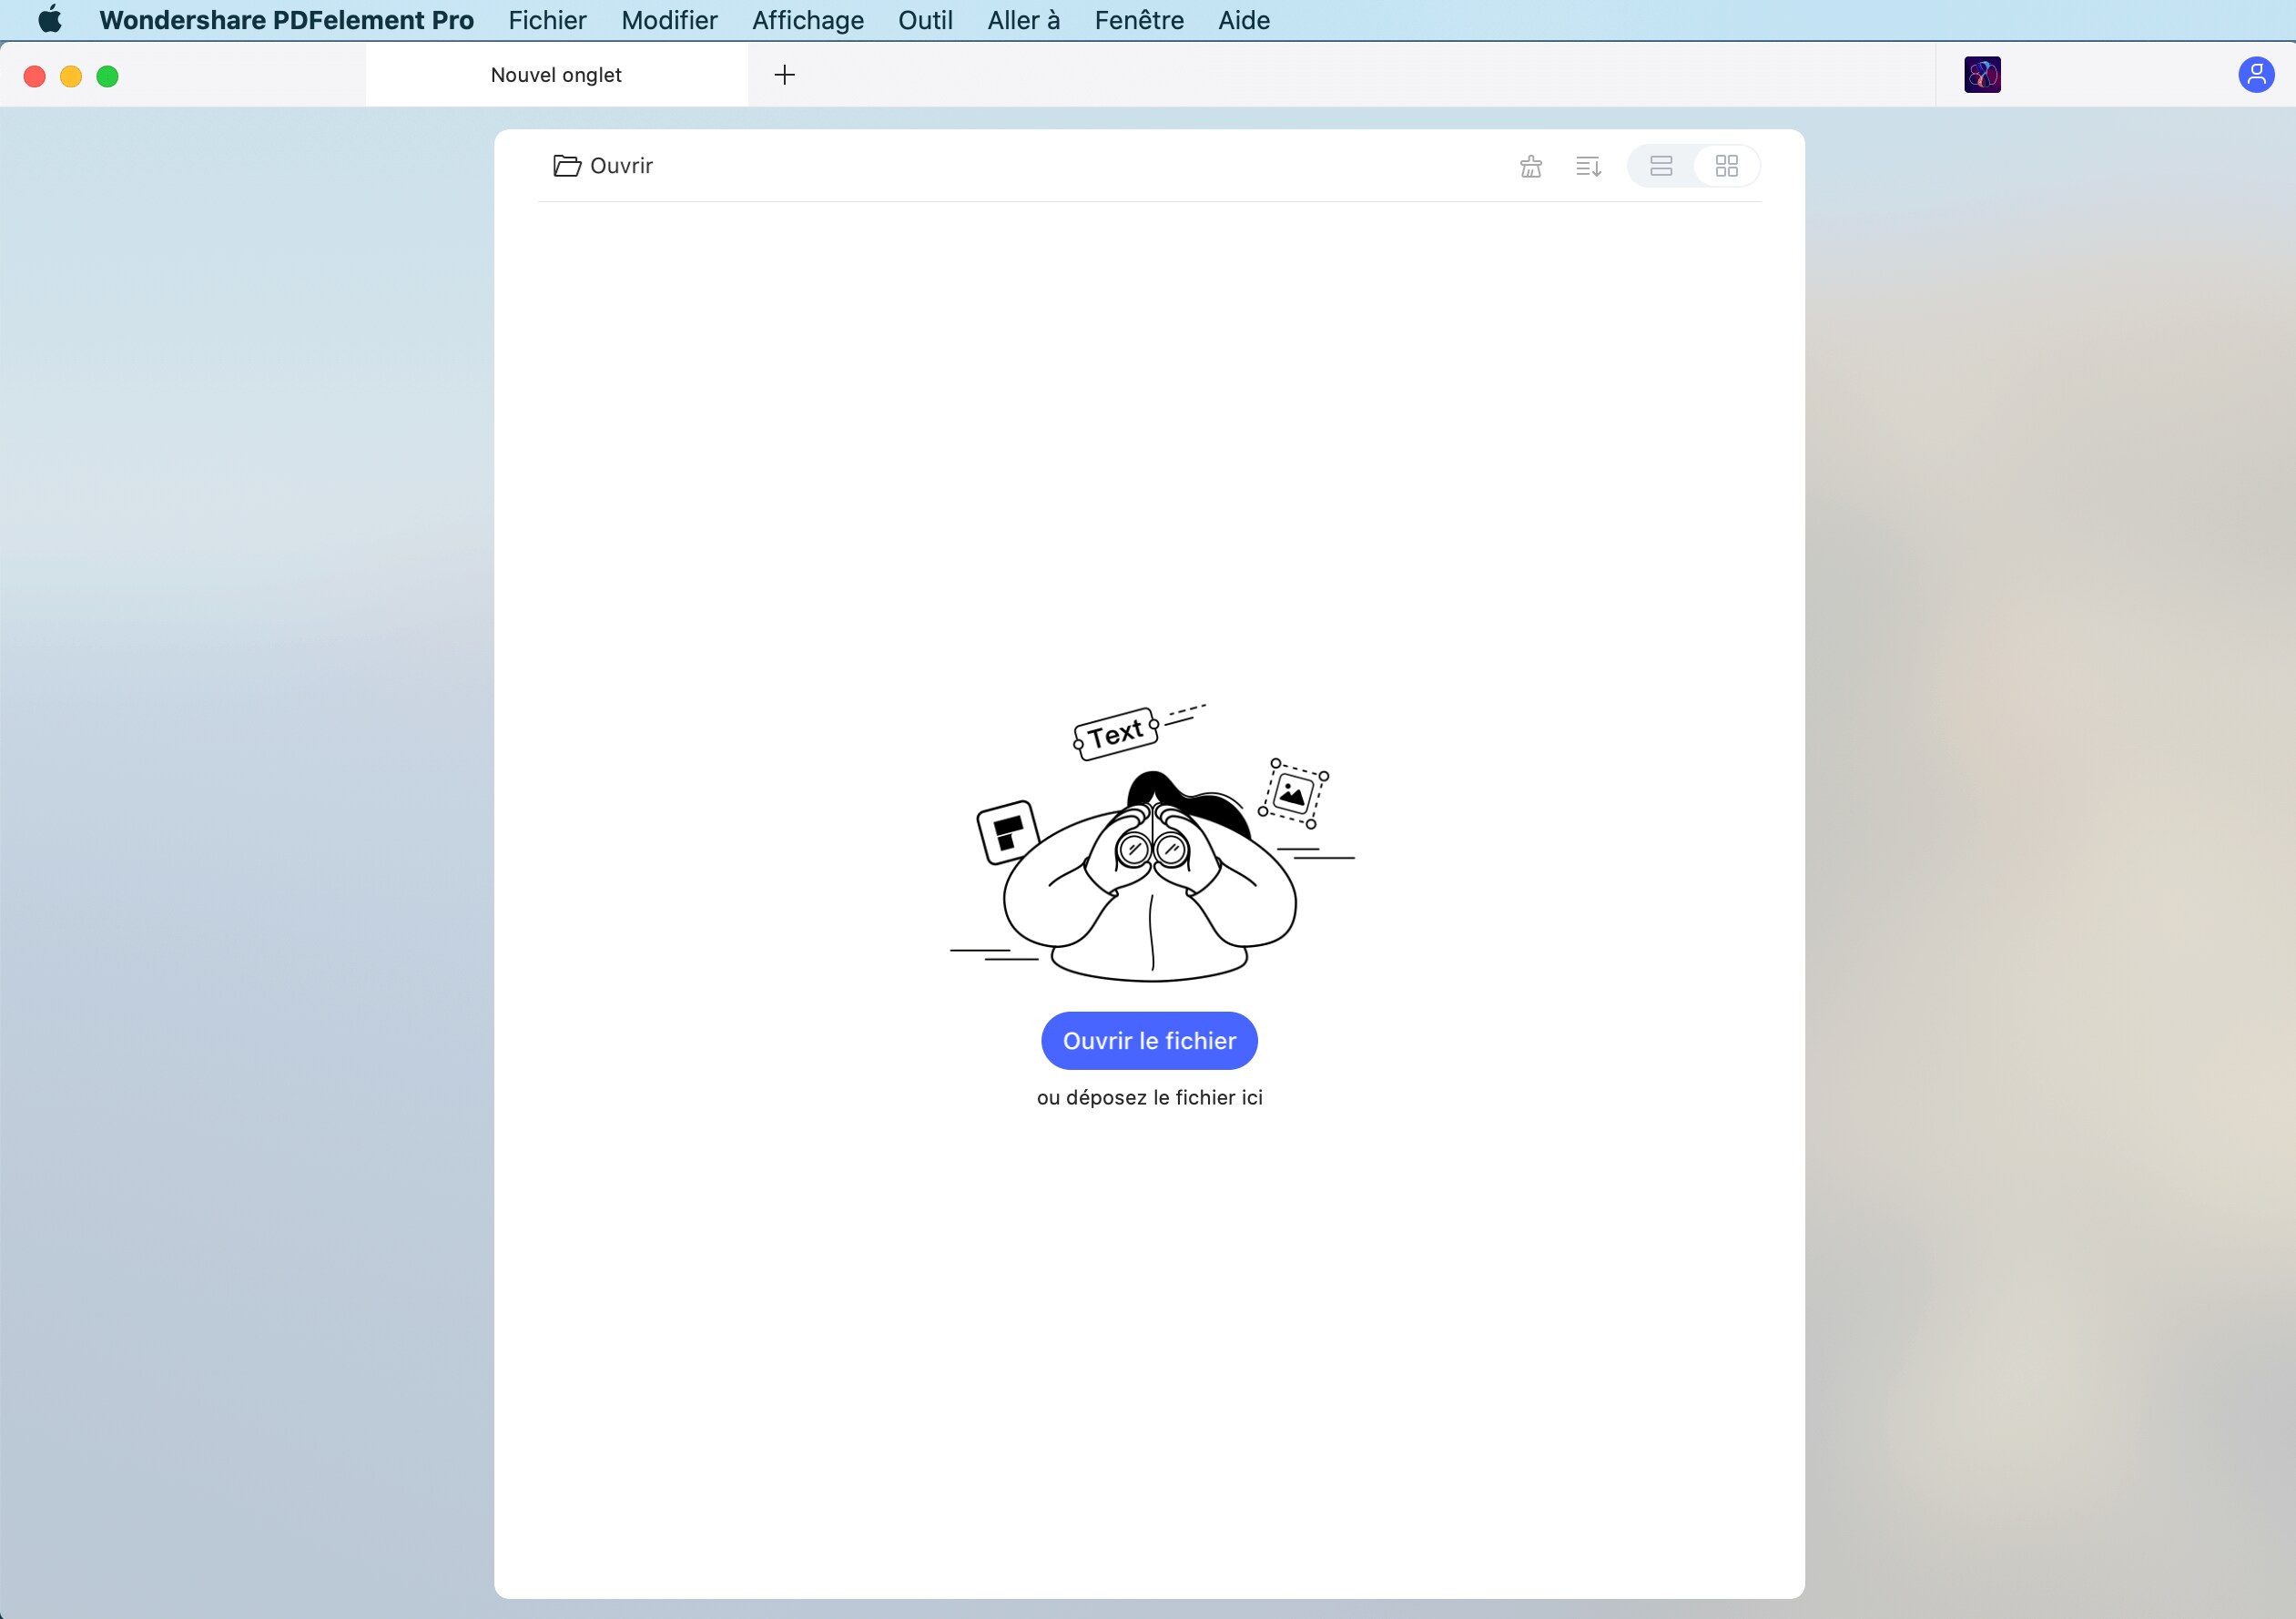The height and width of the screenshot is (1619, 2296).
Task: Open the user account avatar
Action: [2256, 75]
